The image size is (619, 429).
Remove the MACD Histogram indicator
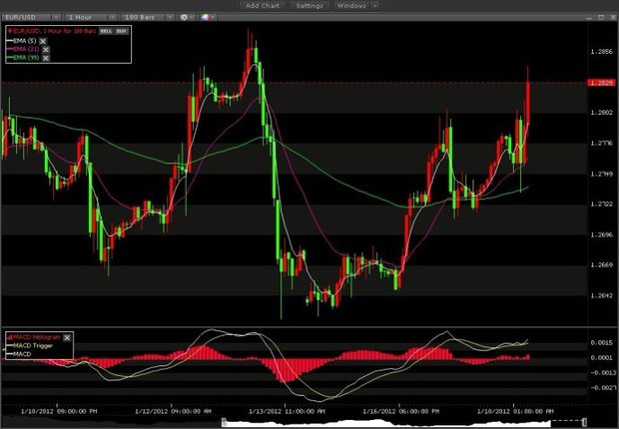pos(68,337)
